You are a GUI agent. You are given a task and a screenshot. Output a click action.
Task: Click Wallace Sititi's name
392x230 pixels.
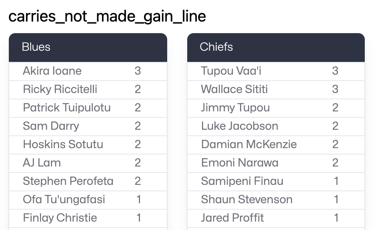tap(234, 89)
